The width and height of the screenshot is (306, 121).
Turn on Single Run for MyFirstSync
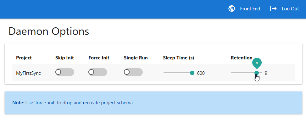click(133, 72)
